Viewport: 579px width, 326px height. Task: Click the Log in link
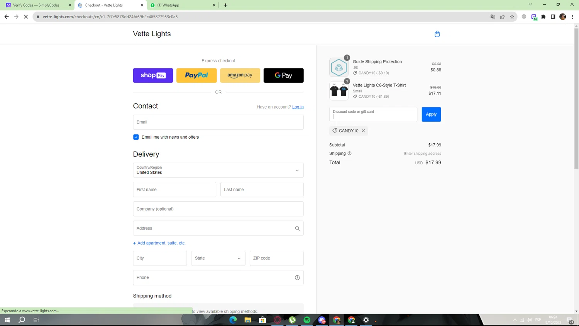[x=298, y=107]
